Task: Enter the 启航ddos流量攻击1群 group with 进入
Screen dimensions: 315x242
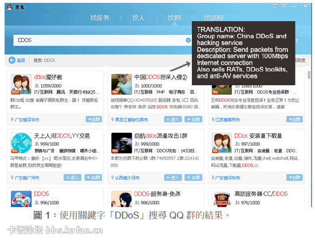Action: (x=173, y=177)
